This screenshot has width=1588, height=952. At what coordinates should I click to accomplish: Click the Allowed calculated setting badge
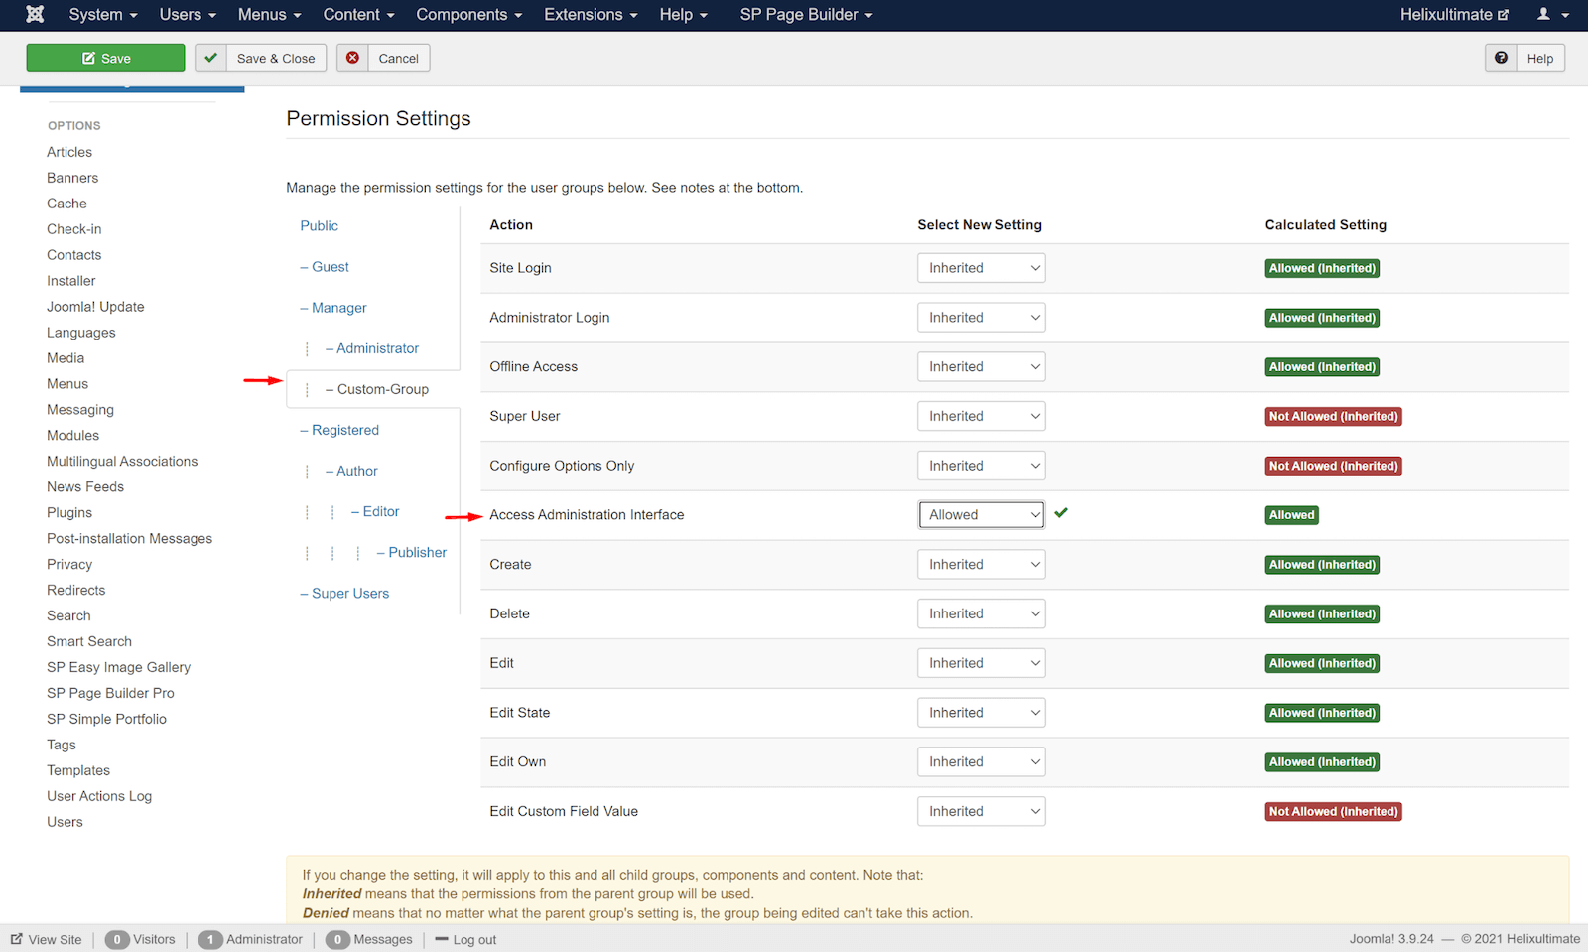coord(1291,515)
